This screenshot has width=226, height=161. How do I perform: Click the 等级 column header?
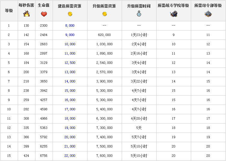(x=9, y=10)
